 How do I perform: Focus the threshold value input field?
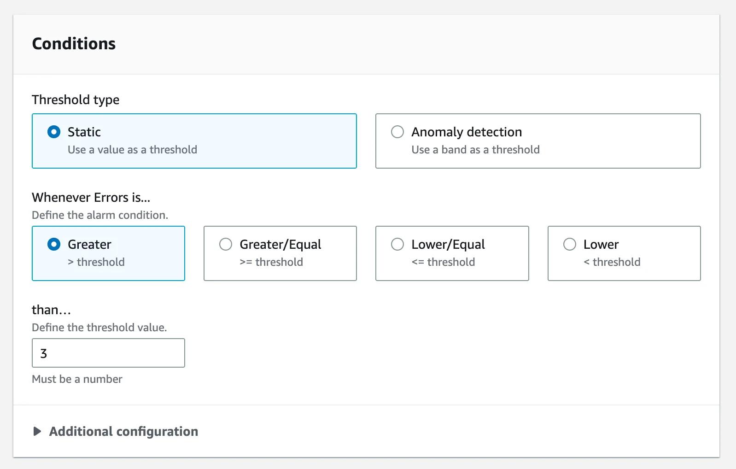pos(108,353)
